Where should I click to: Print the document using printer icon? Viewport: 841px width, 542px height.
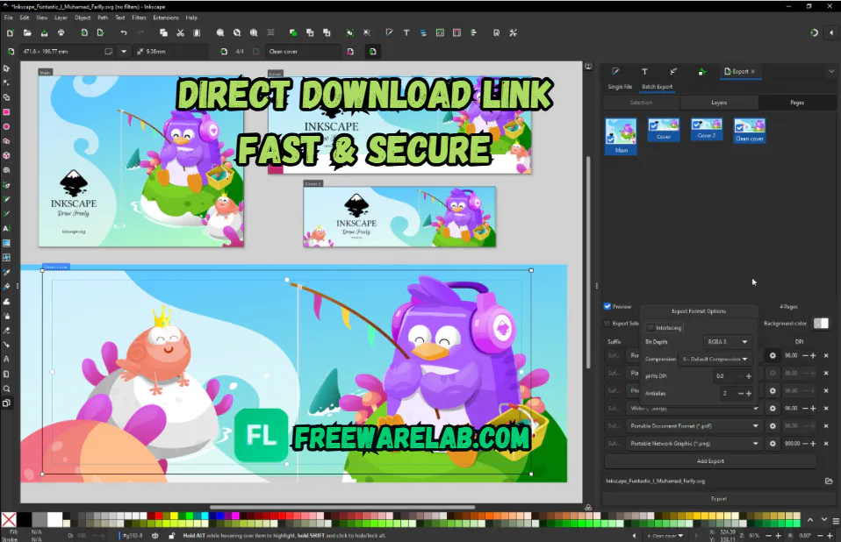(x=61, y=32)
